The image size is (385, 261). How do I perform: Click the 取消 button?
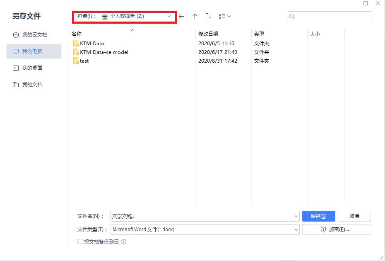(x=354, y=216)
